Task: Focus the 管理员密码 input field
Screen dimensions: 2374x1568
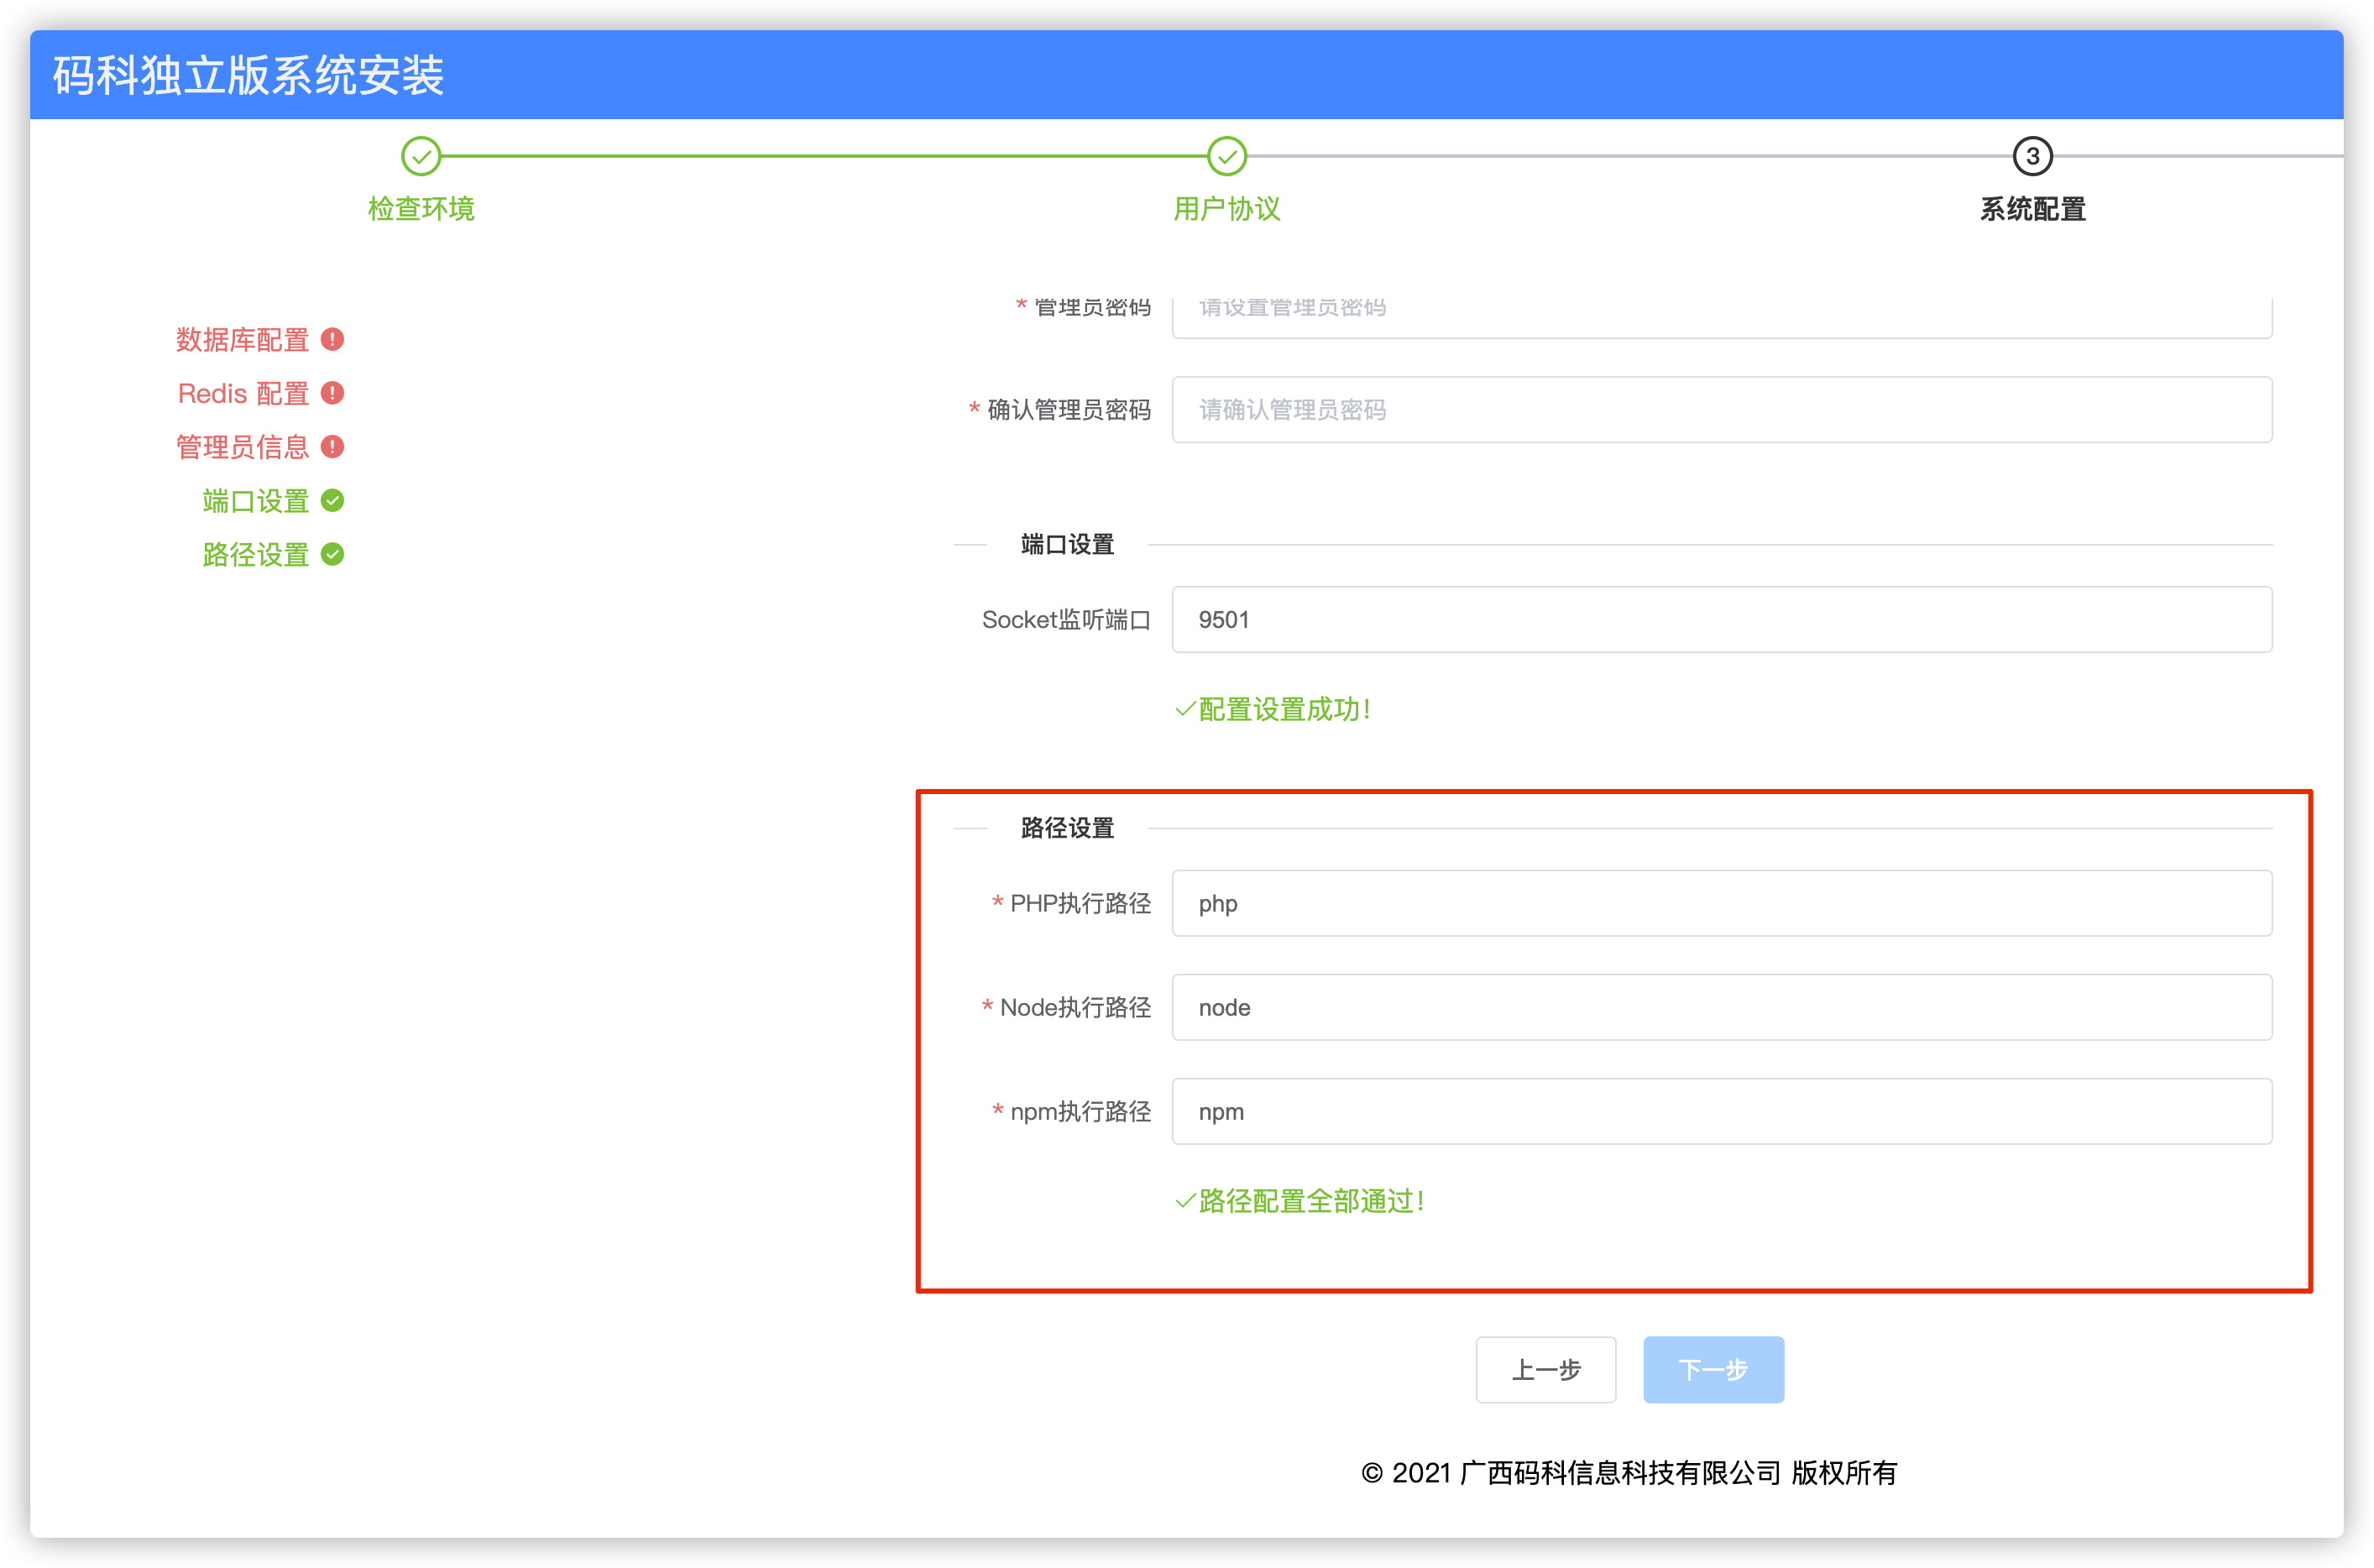Action: (x=1722, y=317)
